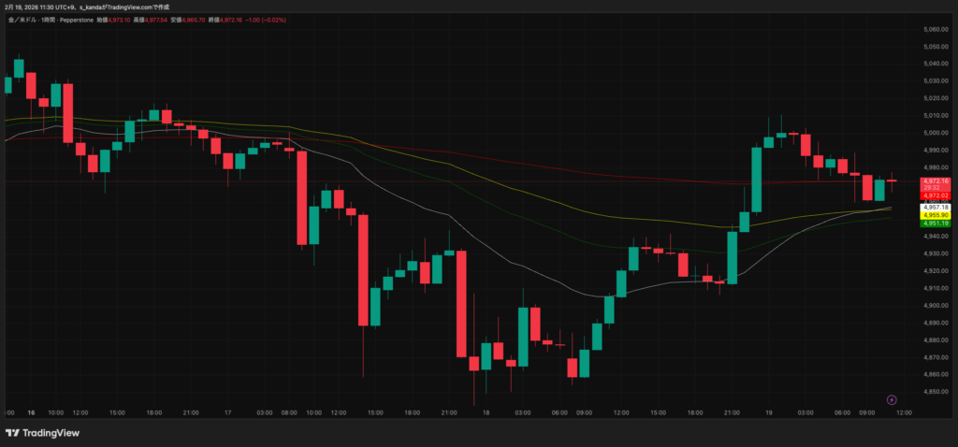Click the closing price value 4,972.16 in legend

(x=225, y=18)
